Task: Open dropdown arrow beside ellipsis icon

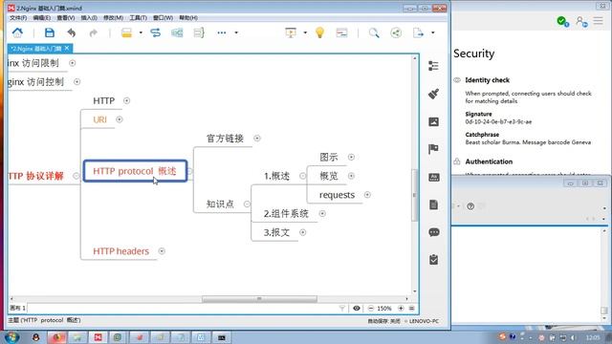Action: pyautogui.click(x=236, y=32)
